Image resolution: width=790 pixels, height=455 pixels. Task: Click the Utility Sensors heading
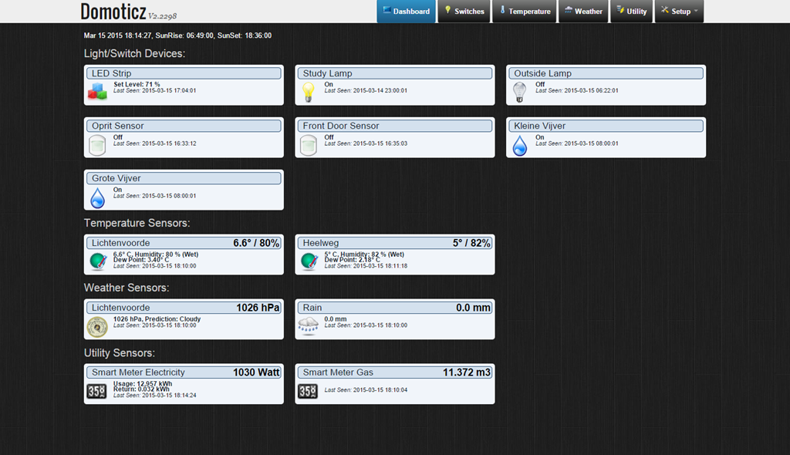point(120,352)
